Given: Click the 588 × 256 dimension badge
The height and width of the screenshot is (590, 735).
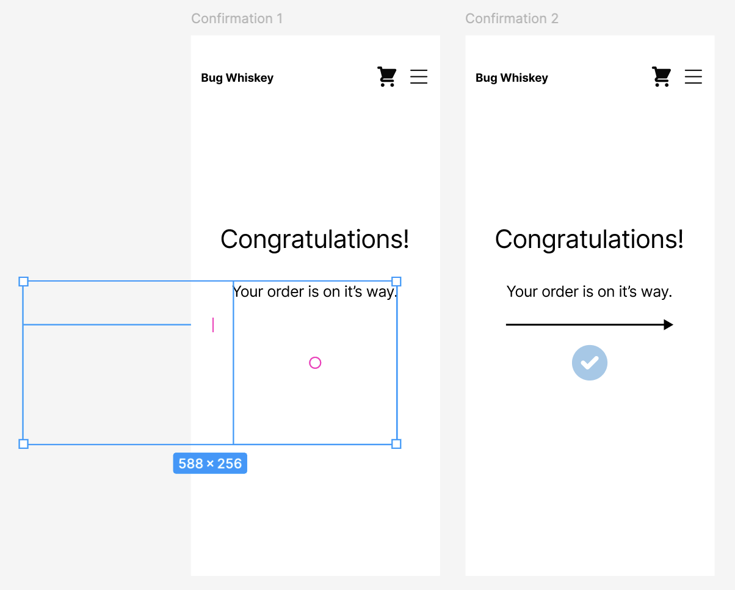Looking at the screenshot, I should [210, 464].
